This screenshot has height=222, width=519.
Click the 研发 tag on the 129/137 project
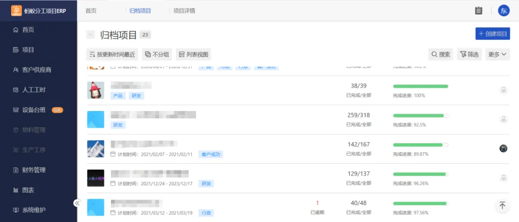point(206,184)
